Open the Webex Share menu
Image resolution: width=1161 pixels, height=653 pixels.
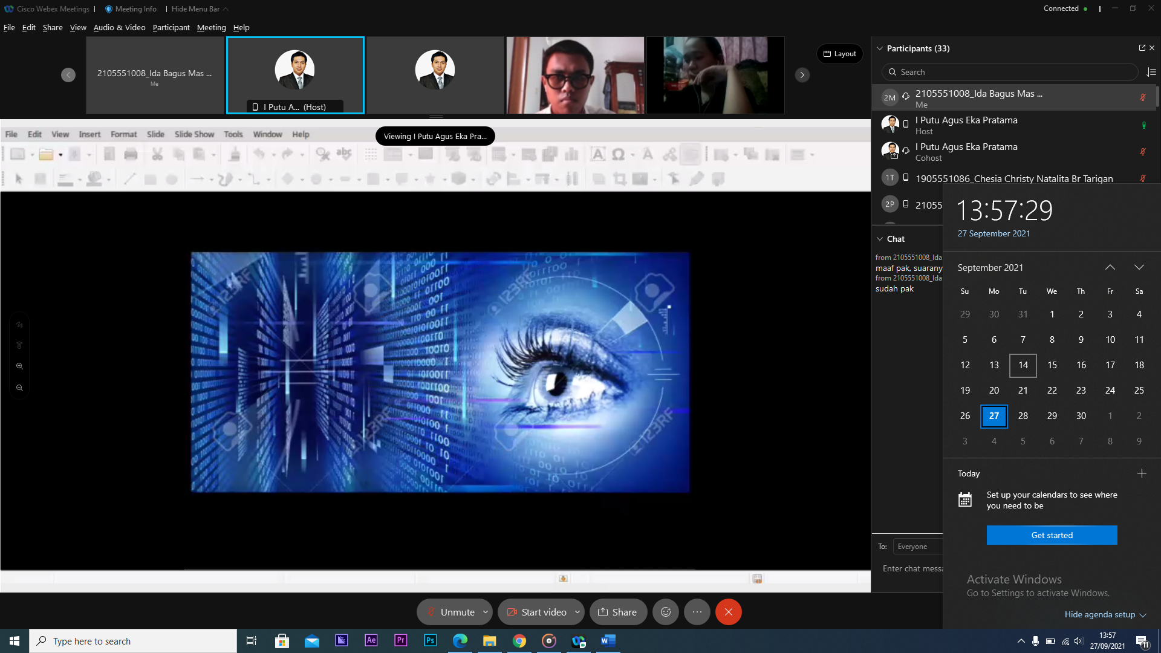click(53, 27)
